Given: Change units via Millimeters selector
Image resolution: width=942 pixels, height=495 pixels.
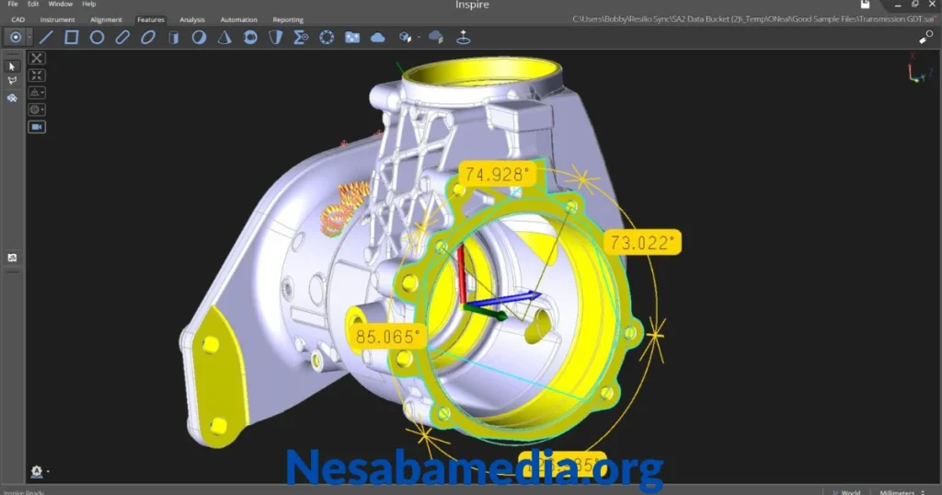Looking at the screenshot, I should pyautogui.click(x=902, y=492).
